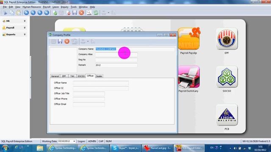
Task: Switch to the General tab
Action: tap(55, 76)
